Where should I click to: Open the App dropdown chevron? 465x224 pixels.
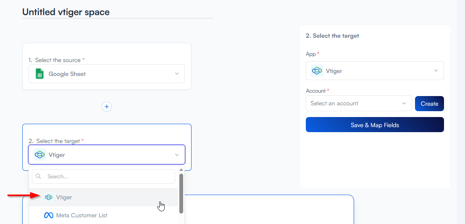[x=436, y=71]
